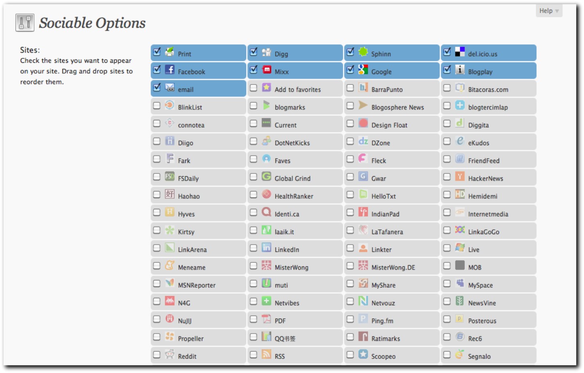Uncheck the Print checkbox
Screen dimensions: 584x373
[x=157, y=52]
